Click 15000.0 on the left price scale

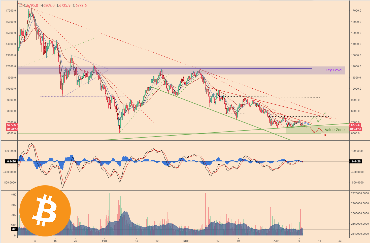point(11,33)
